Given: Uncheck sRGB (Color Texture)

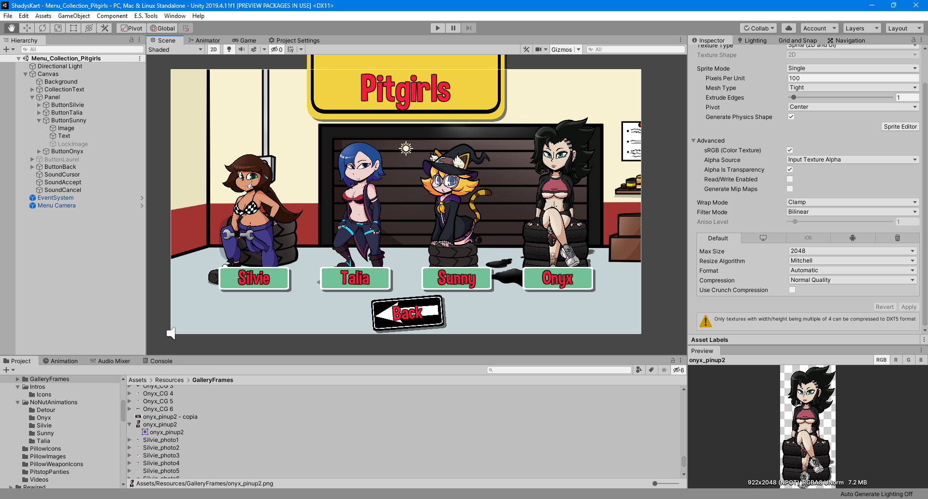Looking at the screenshot, I should coord(790,150).
